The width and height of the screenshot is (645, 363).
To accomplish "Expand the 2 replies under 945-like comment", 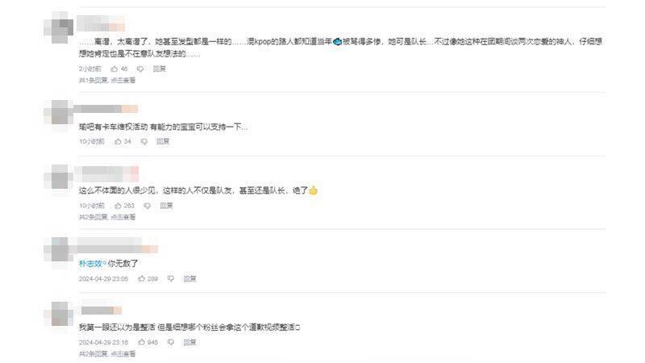I will click(107, 353).
